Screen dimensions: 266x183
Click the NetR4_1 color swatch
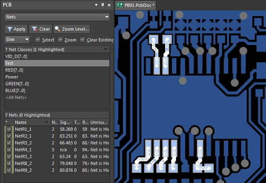(5, 150)
